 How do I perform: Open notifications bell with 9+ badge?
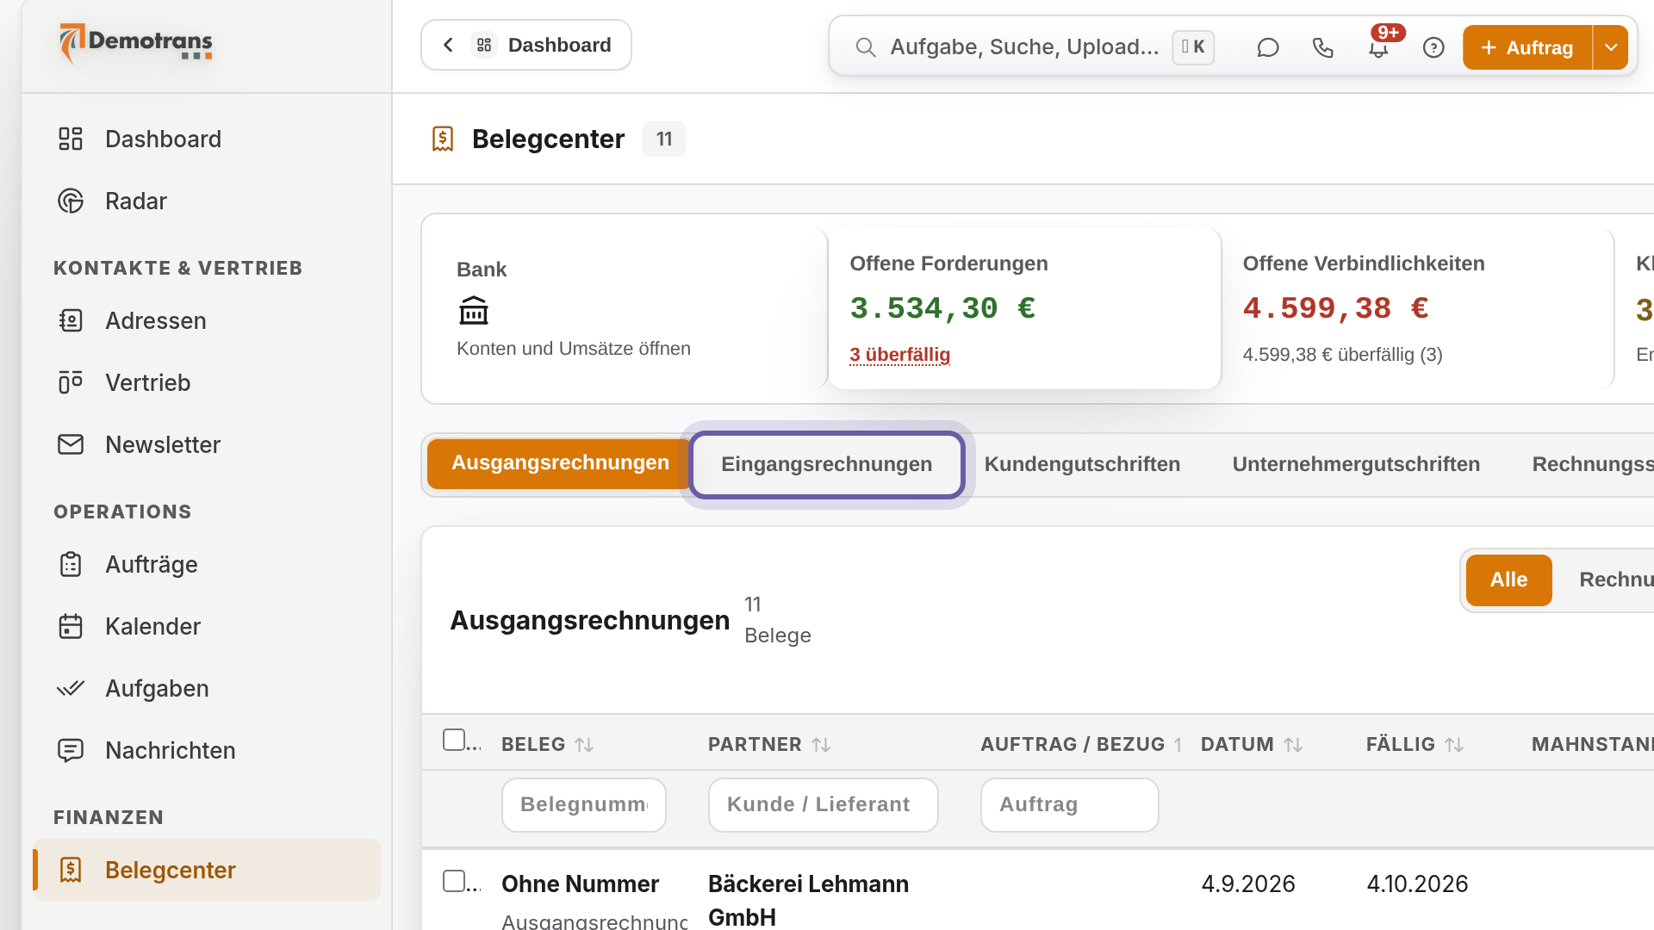1378,48
